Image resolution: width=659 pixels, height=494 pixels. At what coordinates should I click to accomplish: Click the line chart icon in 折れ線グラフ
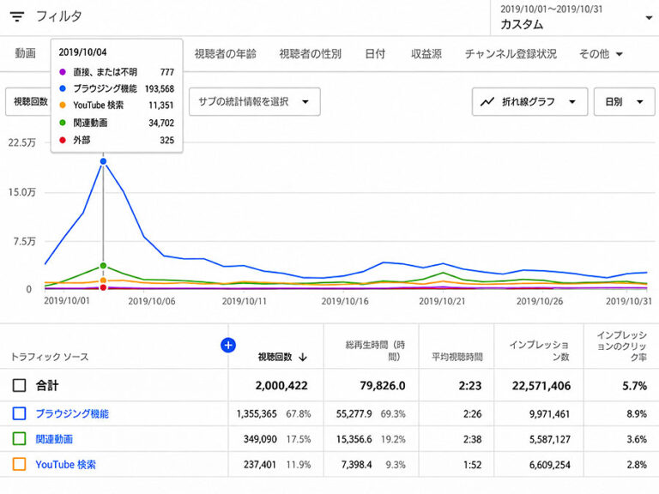click(487, 102)
